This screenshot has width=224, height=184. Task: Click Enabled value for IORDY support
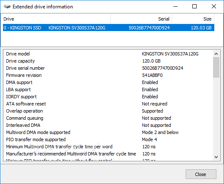[150, 97]
